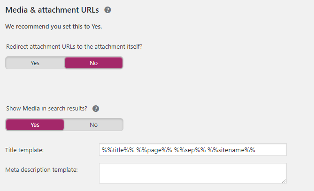Switch Show Media in search results to No

click(x=93, y=125)
